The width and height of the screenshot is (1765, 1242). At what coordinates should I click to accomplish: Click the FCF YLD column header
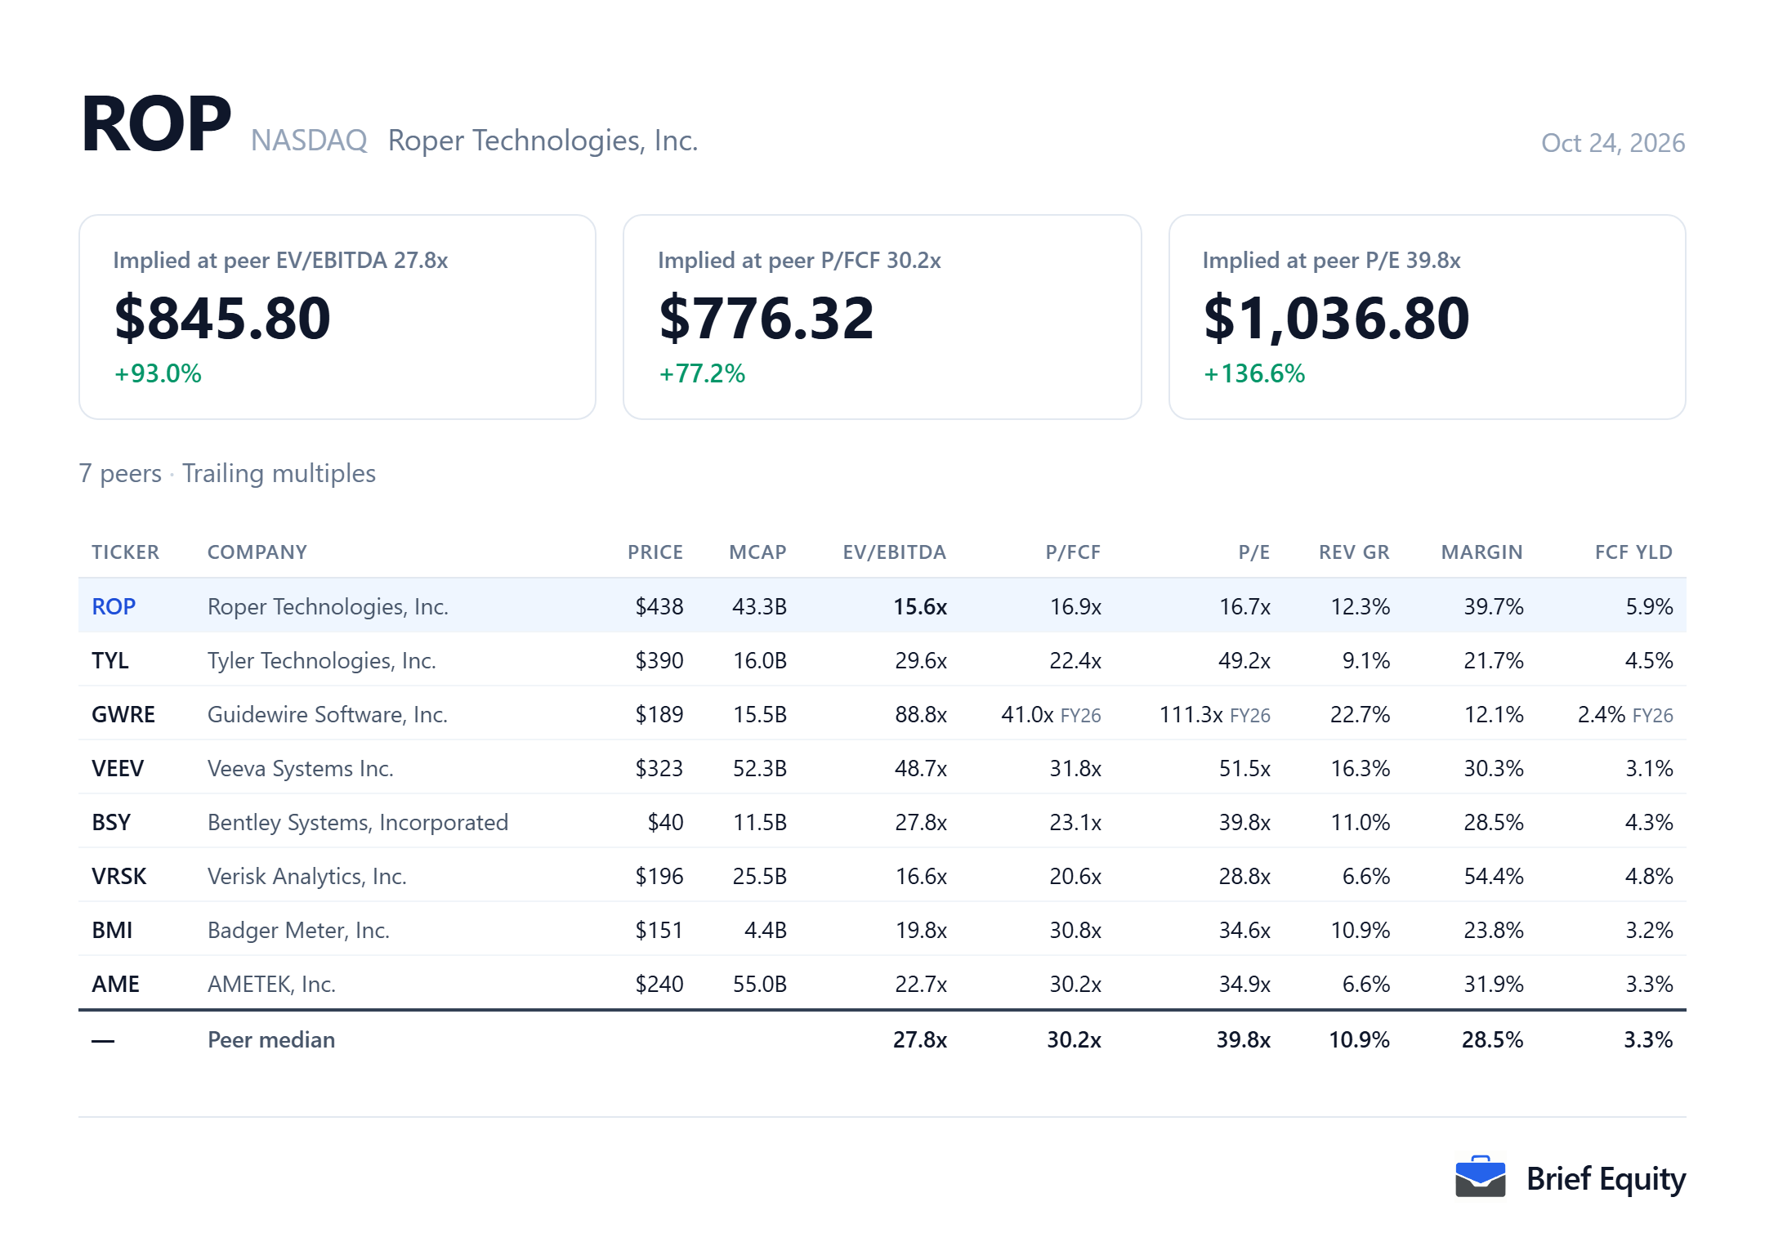click(x=1633, y=552)
